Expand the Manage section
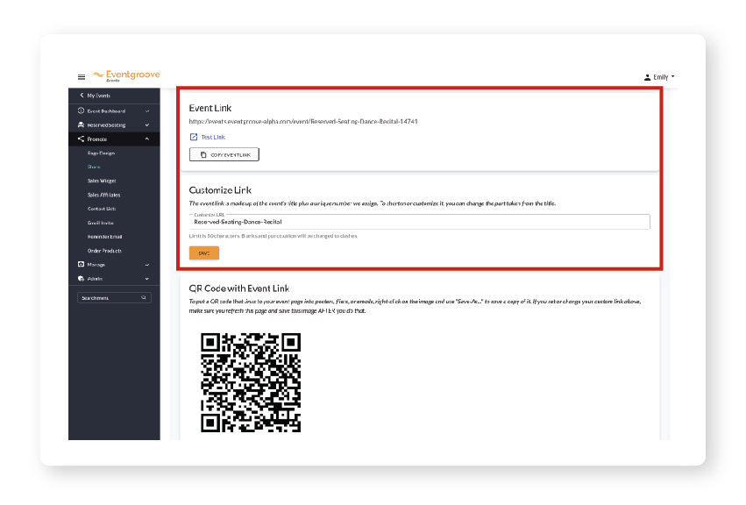746x505 pixels. (x=114, y=265)
